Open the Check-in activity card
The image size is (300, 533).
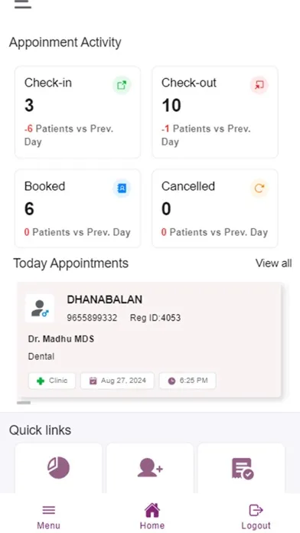coord(77,112)
